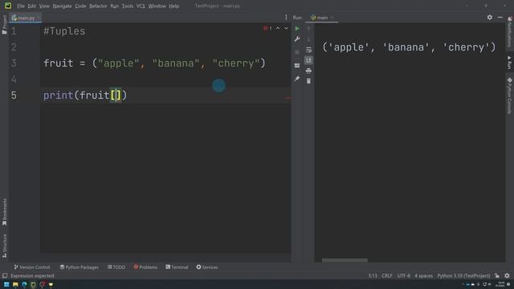
Task: Pin the Run tab with pin icon
Action: pos(297,79)
